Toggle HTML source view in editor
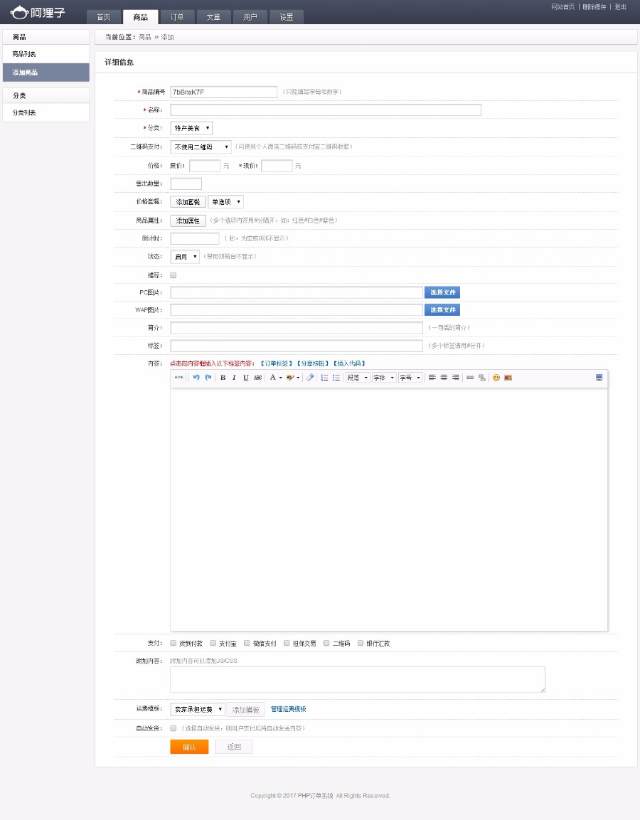Image resolution: width=640 pixels, height=820 pixels. (178, 378)
